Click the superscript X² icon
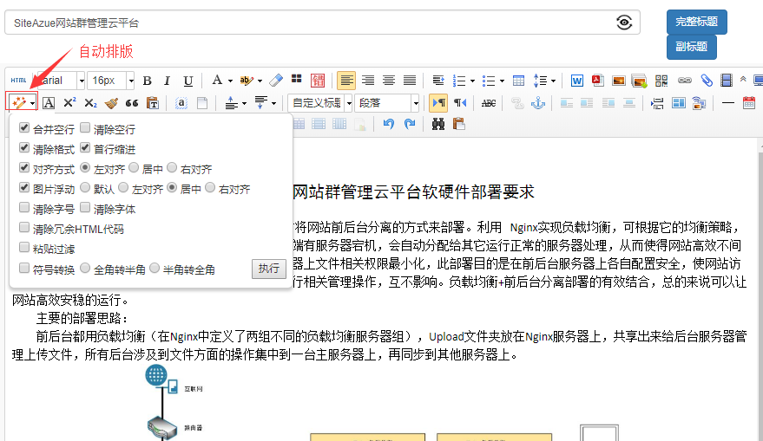 pos(70,103)
